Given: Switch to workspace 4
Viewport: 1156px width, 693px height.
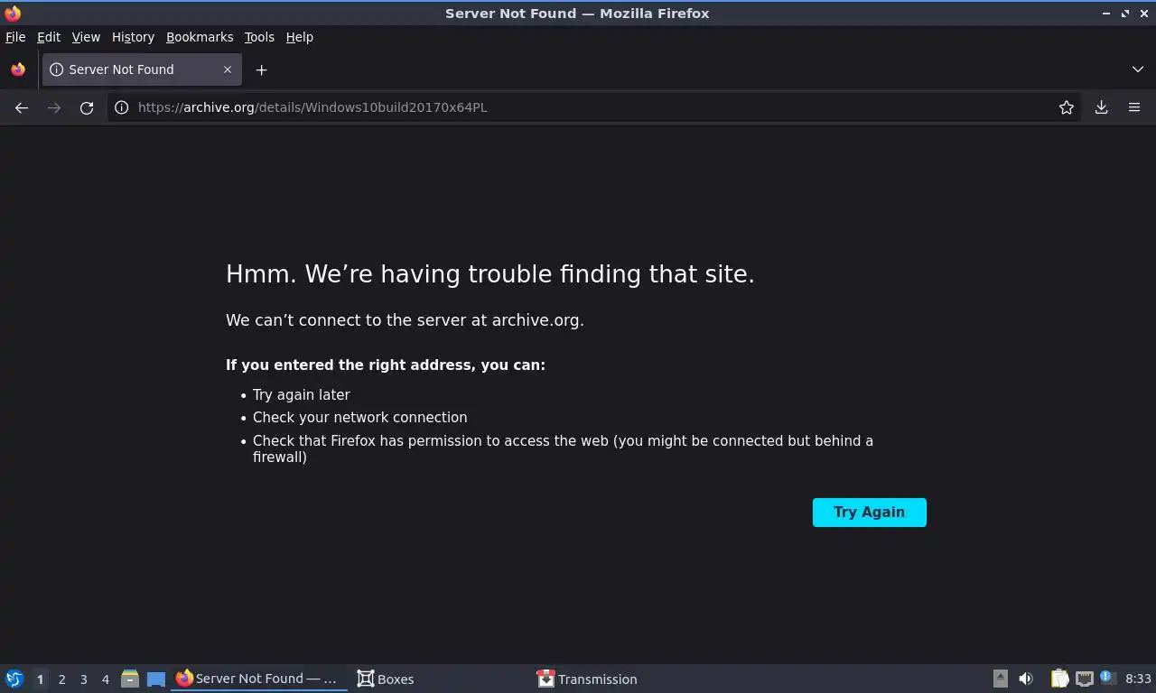Looking at the screenshot, I should pos(105,679).
